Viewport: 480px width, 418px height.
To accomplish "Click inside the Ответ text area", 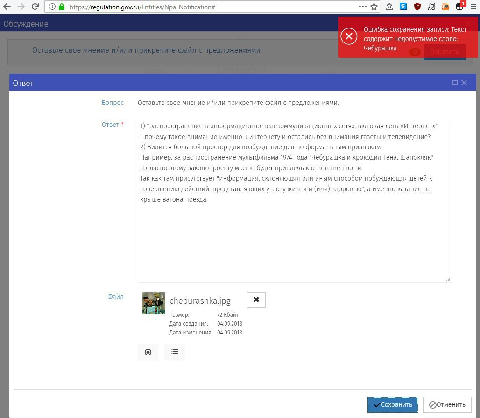I will 295,201.
